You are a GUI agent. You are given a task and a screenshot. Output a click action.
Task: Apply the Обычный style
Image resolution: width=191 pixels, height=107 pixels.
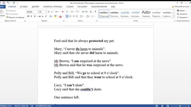pos(104,14)
